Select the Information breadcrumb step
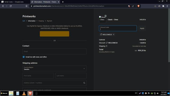 point(32,21)
